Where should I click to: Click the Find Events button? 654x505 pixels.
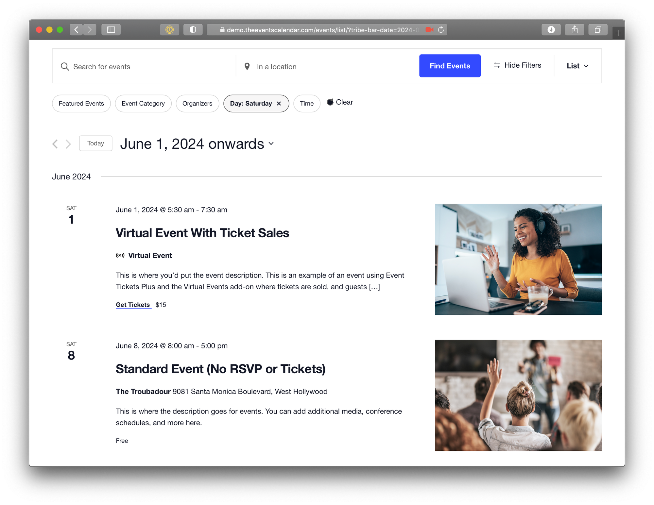click(450, 66)
